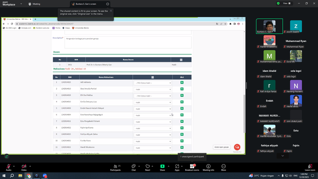Open attendance dropdown for Endah Nasroh row 5
Screen dimensions: 318x179
tap(153, 109)
